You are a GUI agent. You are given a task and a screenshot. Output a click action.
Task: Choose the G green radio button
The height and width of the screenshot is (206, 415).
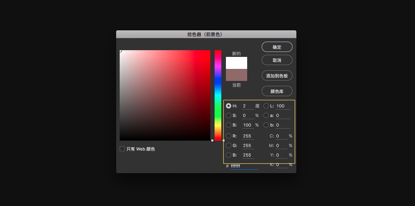(x=228, y=146)
